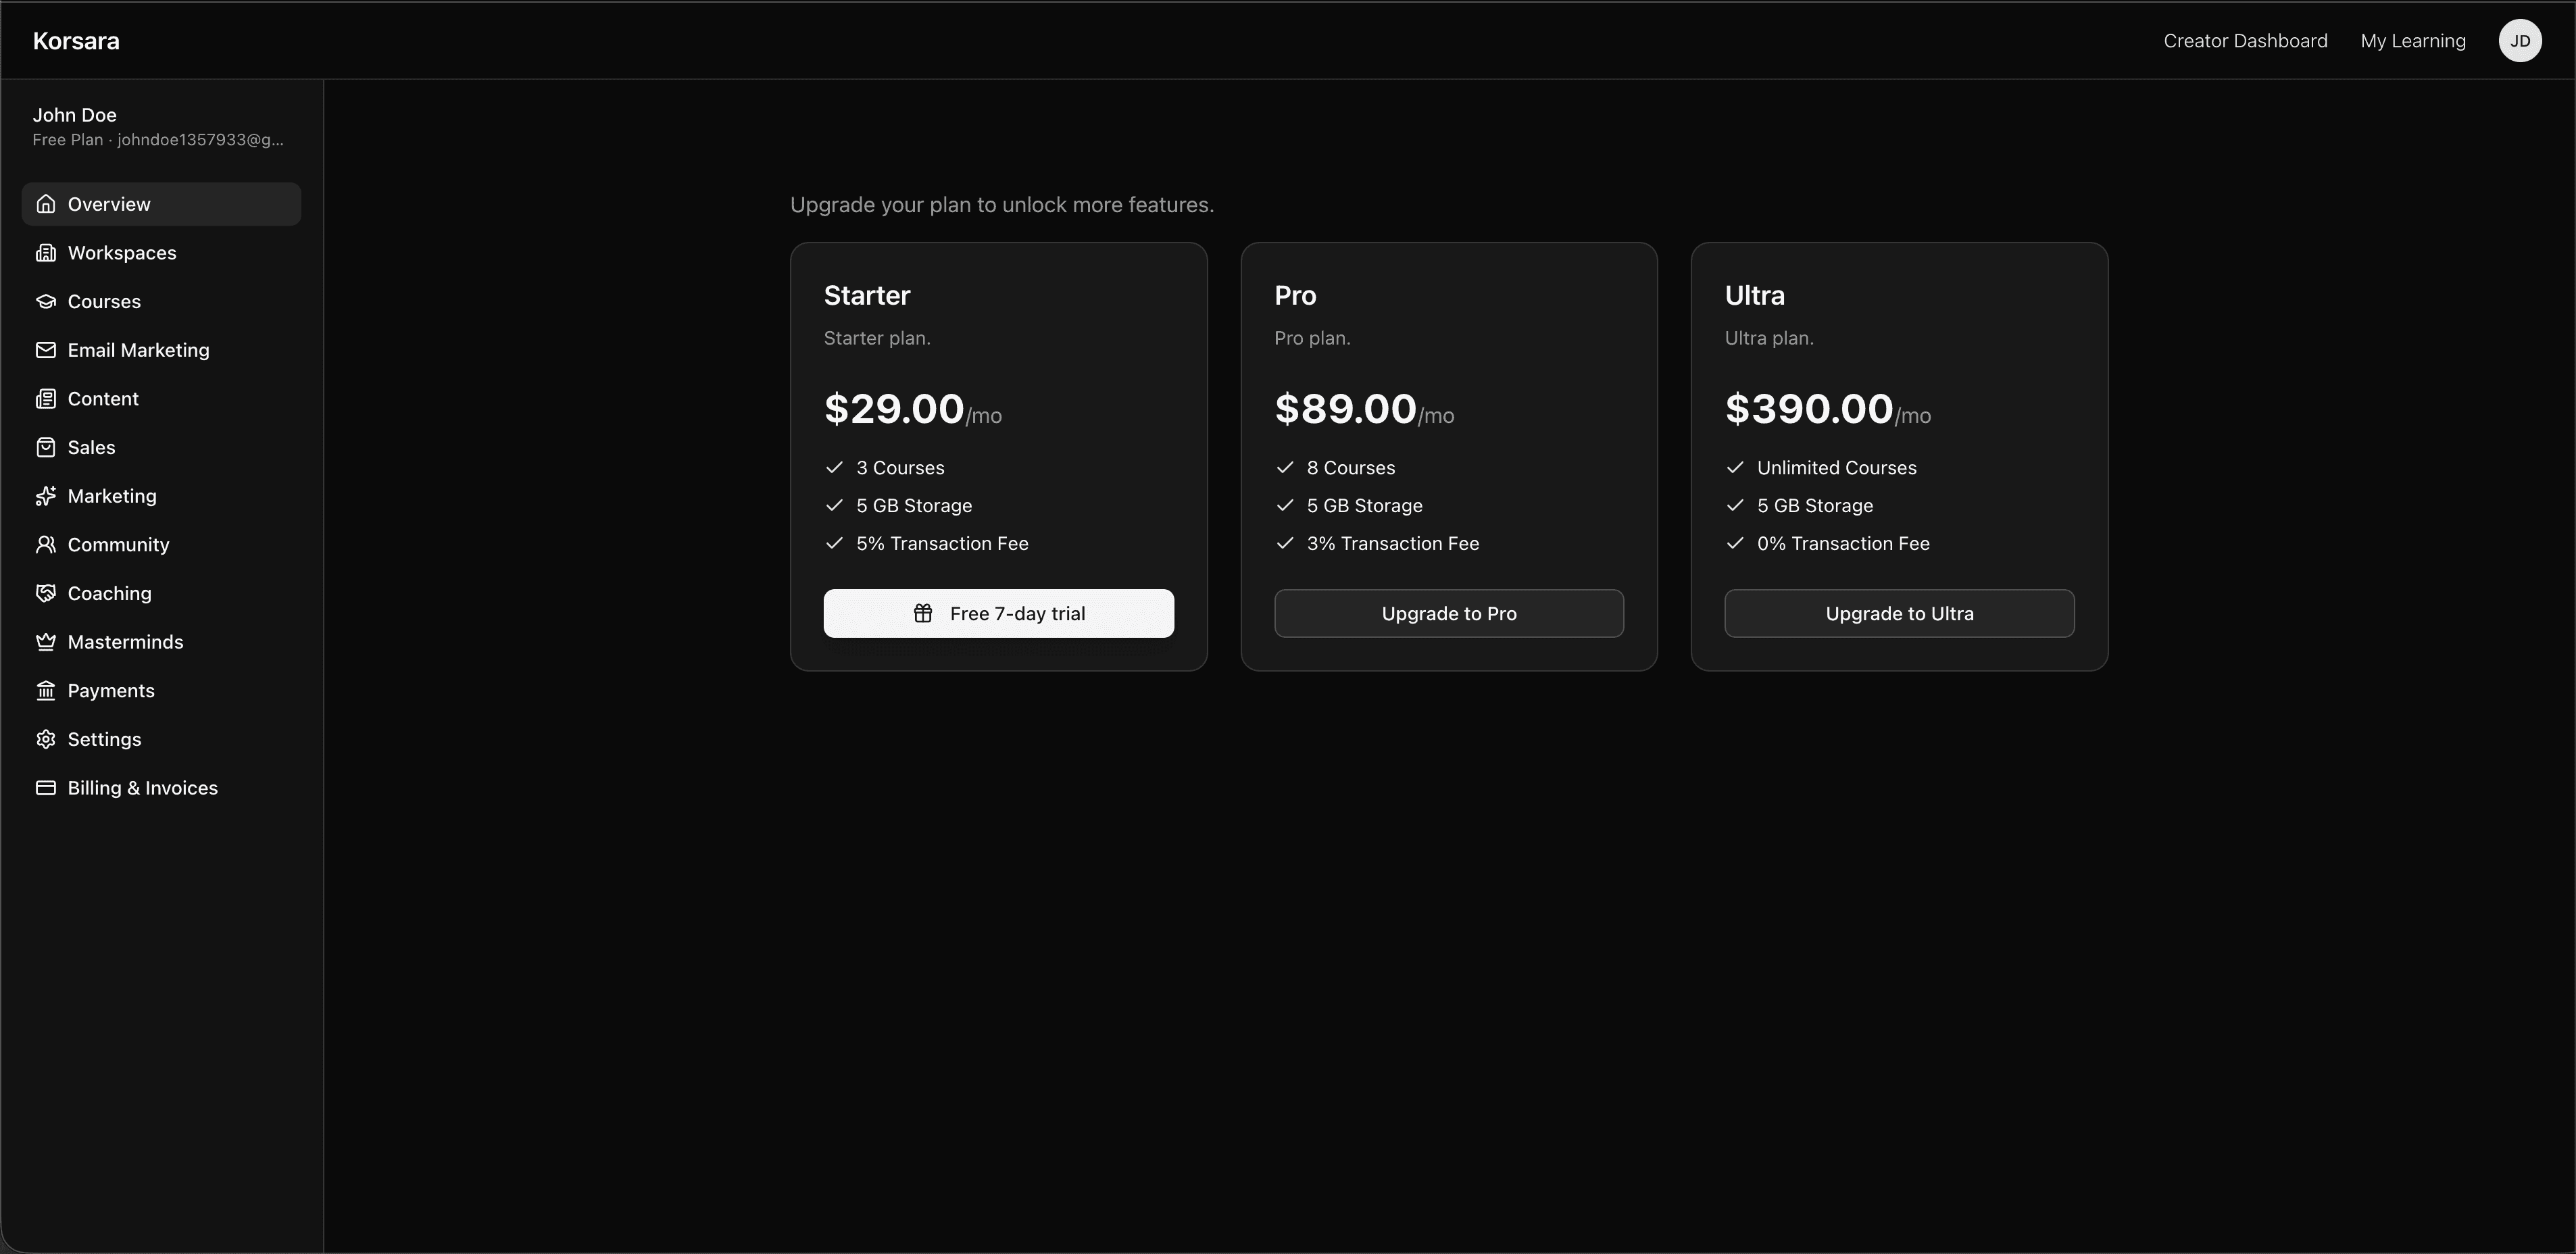Select the Masterminds crown icon
This screenshot has height=1254, width=2576.
(x=46, y=641)
